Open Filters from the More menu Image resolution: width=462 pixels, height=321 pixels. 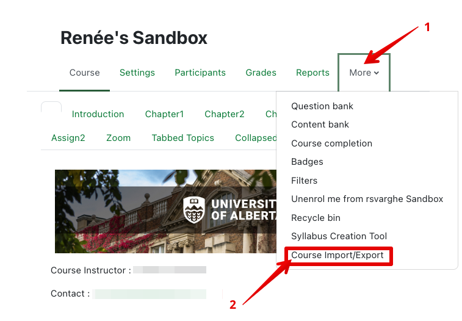(304, 181)
